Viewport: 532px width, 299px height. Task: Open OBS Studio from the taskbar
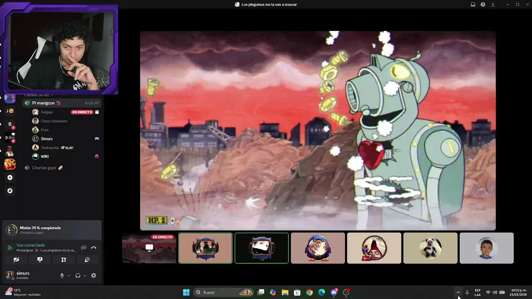[x=346, y=292]
